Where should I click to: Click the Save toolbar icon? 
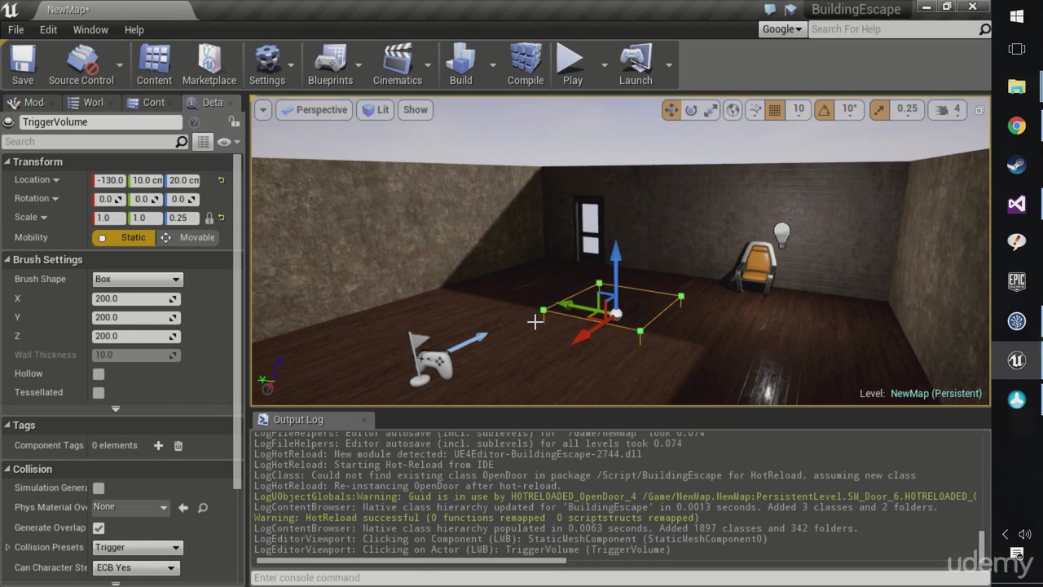click(23, 64)
